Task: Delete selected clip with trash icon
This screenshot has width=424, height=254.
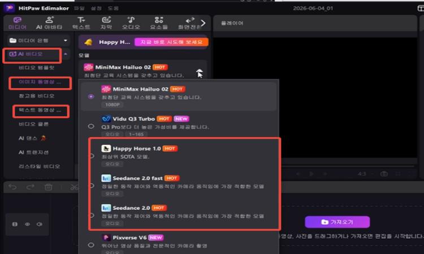Action: 49,187
